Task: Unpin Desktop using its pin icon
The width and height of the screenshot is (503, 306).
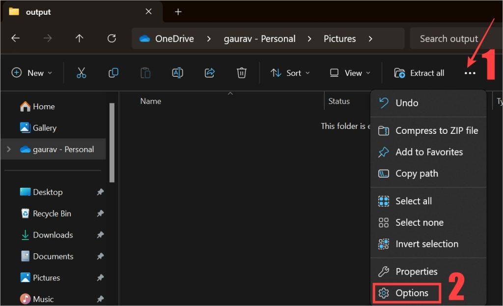Action: pyautogui.click(x=100, y=192)
